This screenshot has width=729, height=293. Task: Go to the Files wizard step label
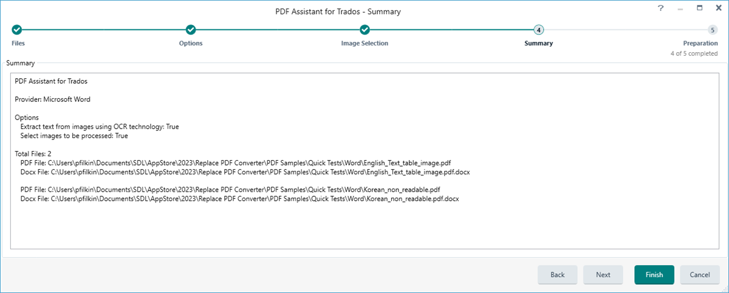(x=18, y=43)
